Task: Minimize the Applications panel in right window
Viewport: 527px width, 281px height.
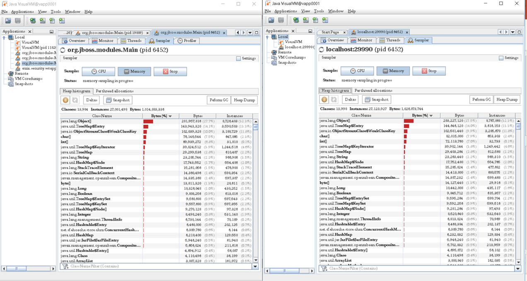Action: click(310, 31)
